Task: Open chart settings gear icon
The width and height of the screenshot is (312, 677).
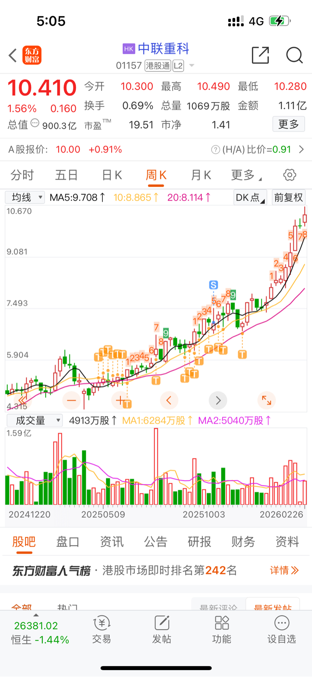Action: click(x=290, y=175)
